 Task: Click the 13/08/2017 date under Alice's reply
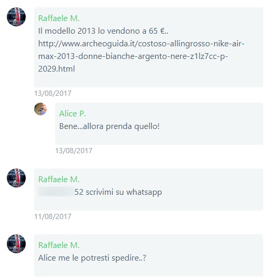74,151
